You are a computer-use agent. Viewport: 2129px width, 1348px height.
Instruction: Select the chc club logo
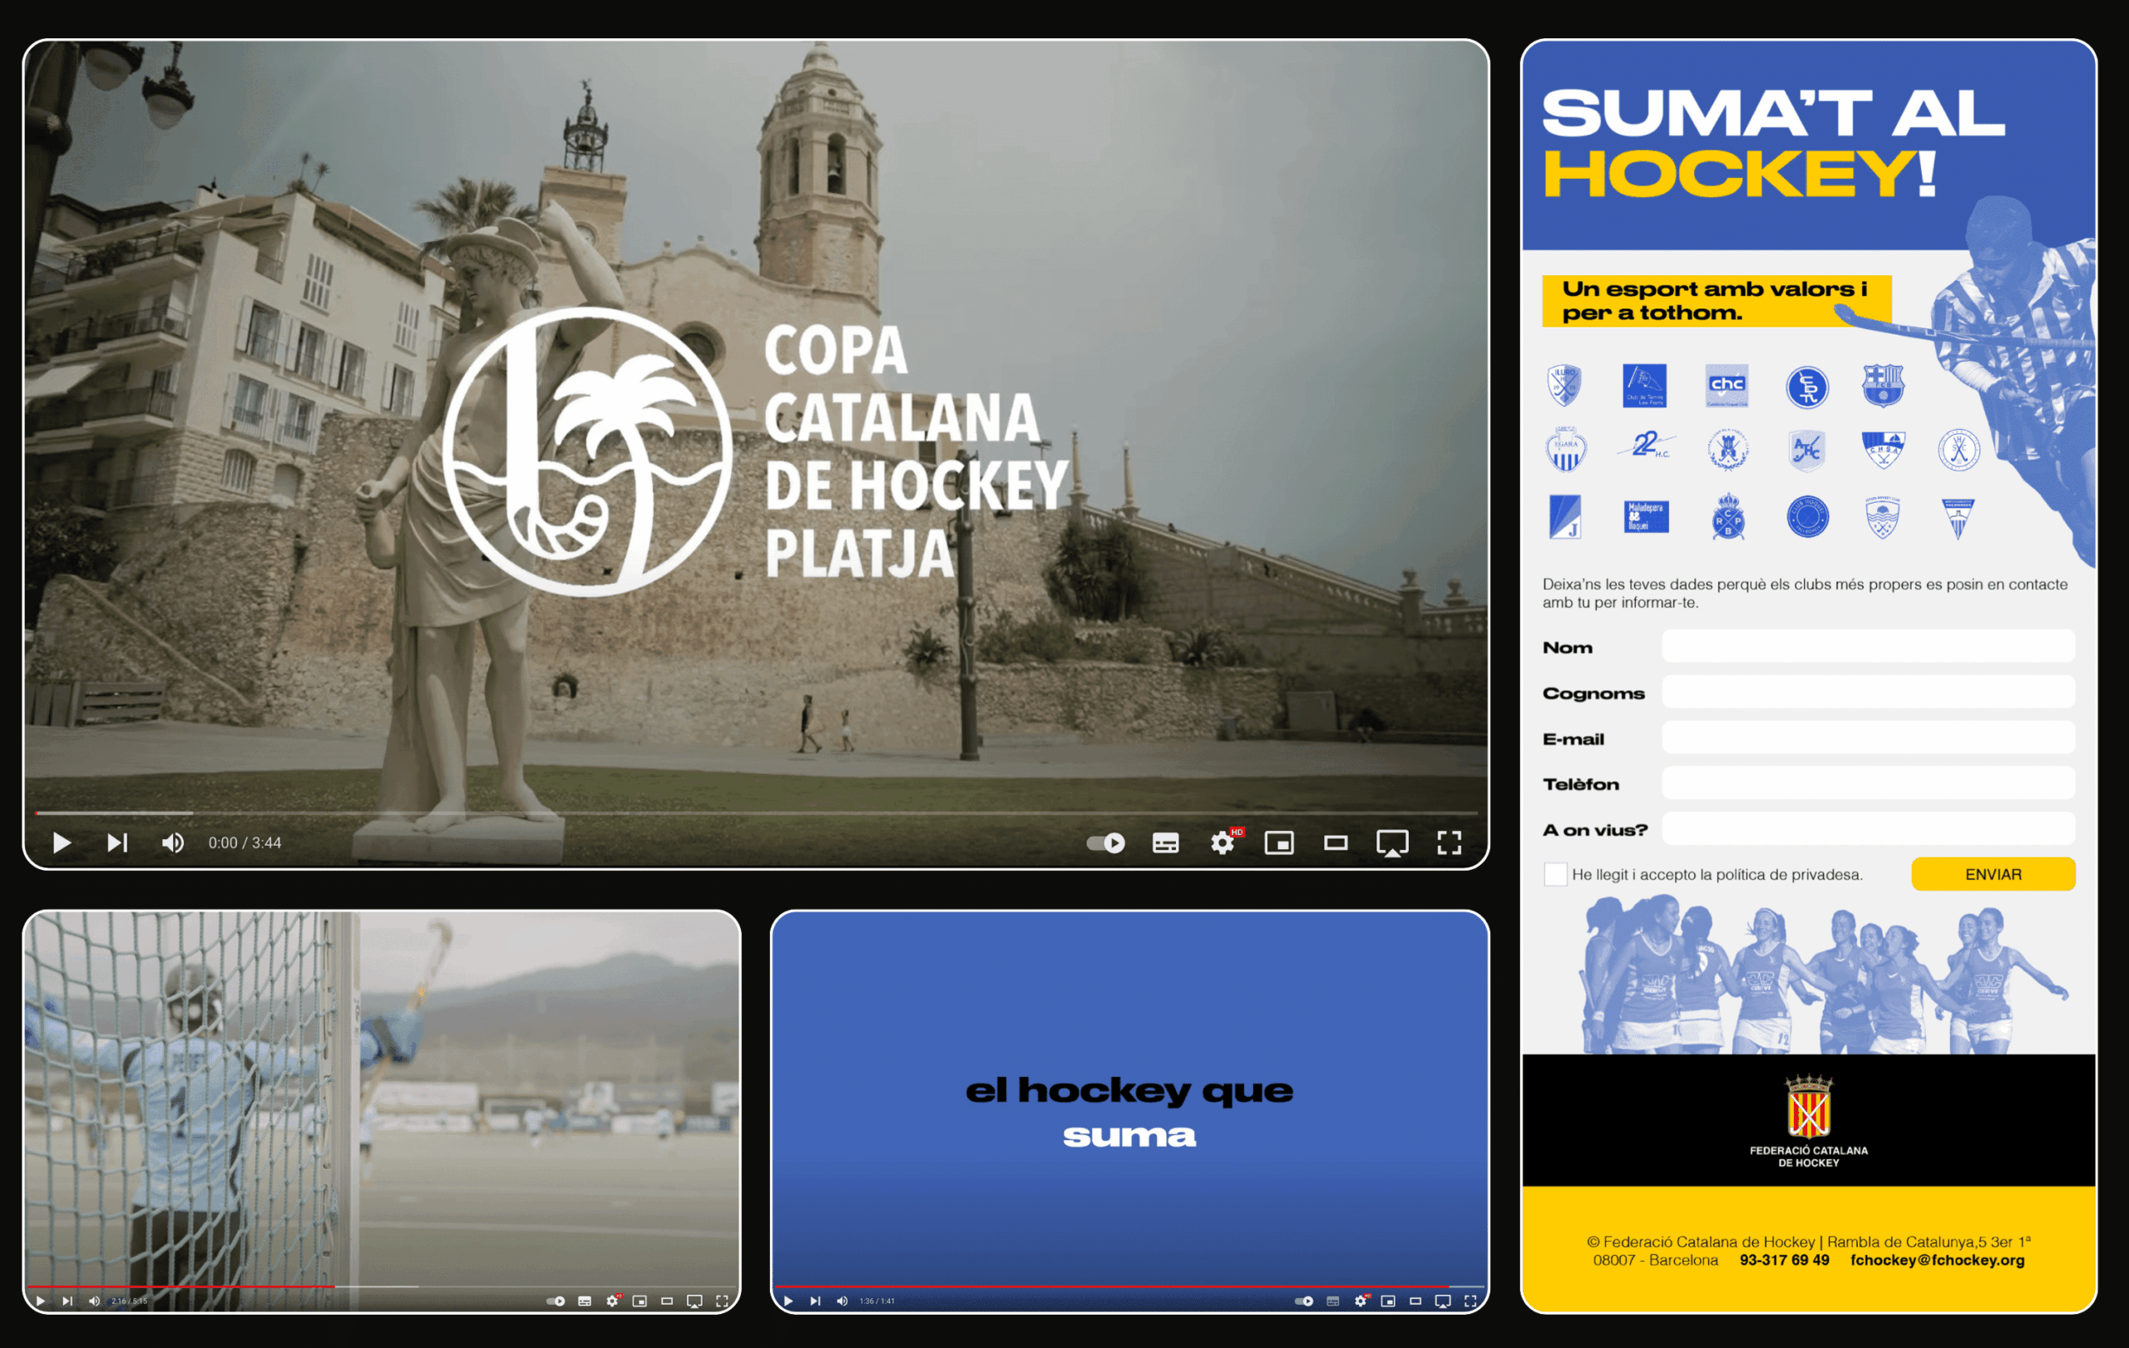pyautogui.click(x=1726, y=385)
